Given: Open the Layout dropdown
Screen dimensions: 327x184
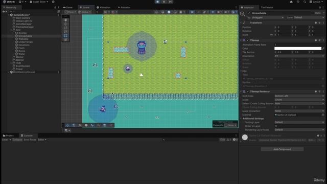Looking at the screenshot, I should pos(317,2).
